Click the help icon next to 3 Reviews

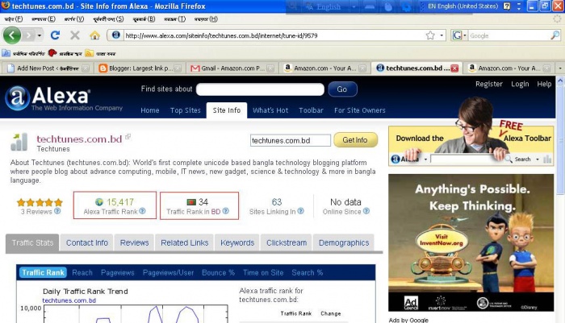tap(57, 211)
